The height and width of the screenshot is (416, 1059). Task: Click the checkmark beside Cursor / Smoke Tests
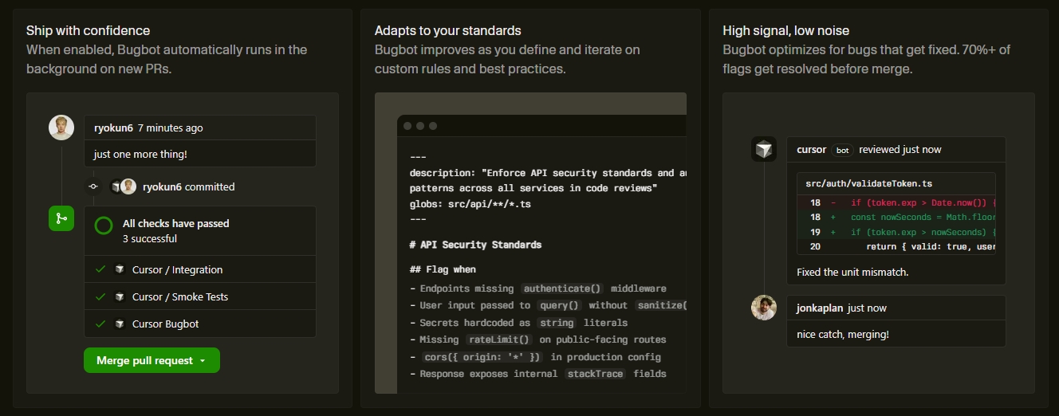pyautogui.click(x=100, y=296)
